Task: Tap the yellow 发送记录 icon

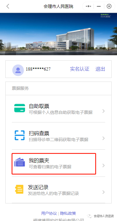Action: point(19,190)
